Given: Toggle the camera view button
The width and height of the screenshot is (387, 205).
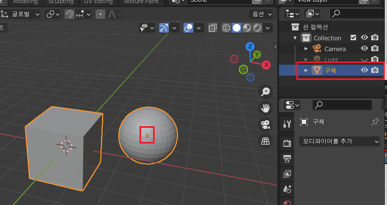Looking at the screenshot, I should (265, 125).
